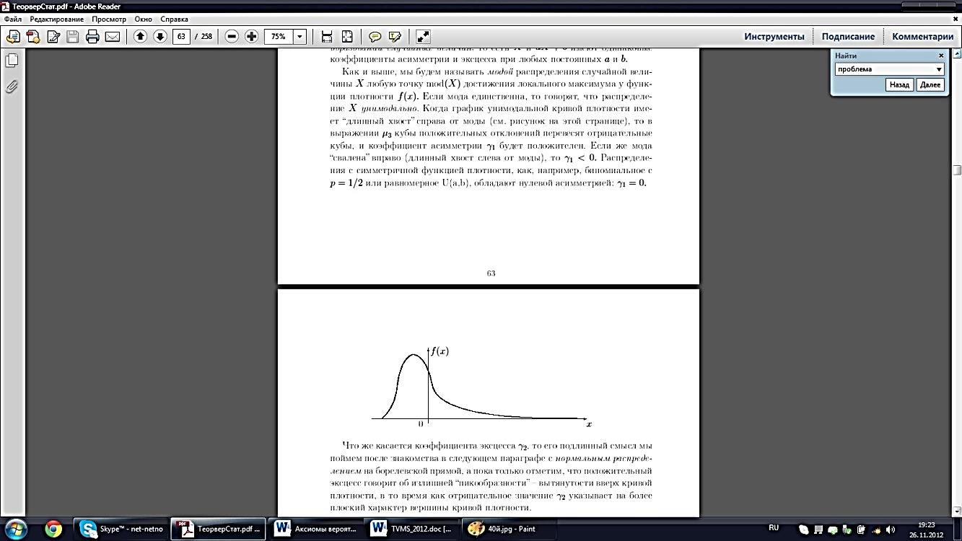Click the Далее find button
Screen dimensions: 962x541
pyautogui.click(x=930, y=85)
